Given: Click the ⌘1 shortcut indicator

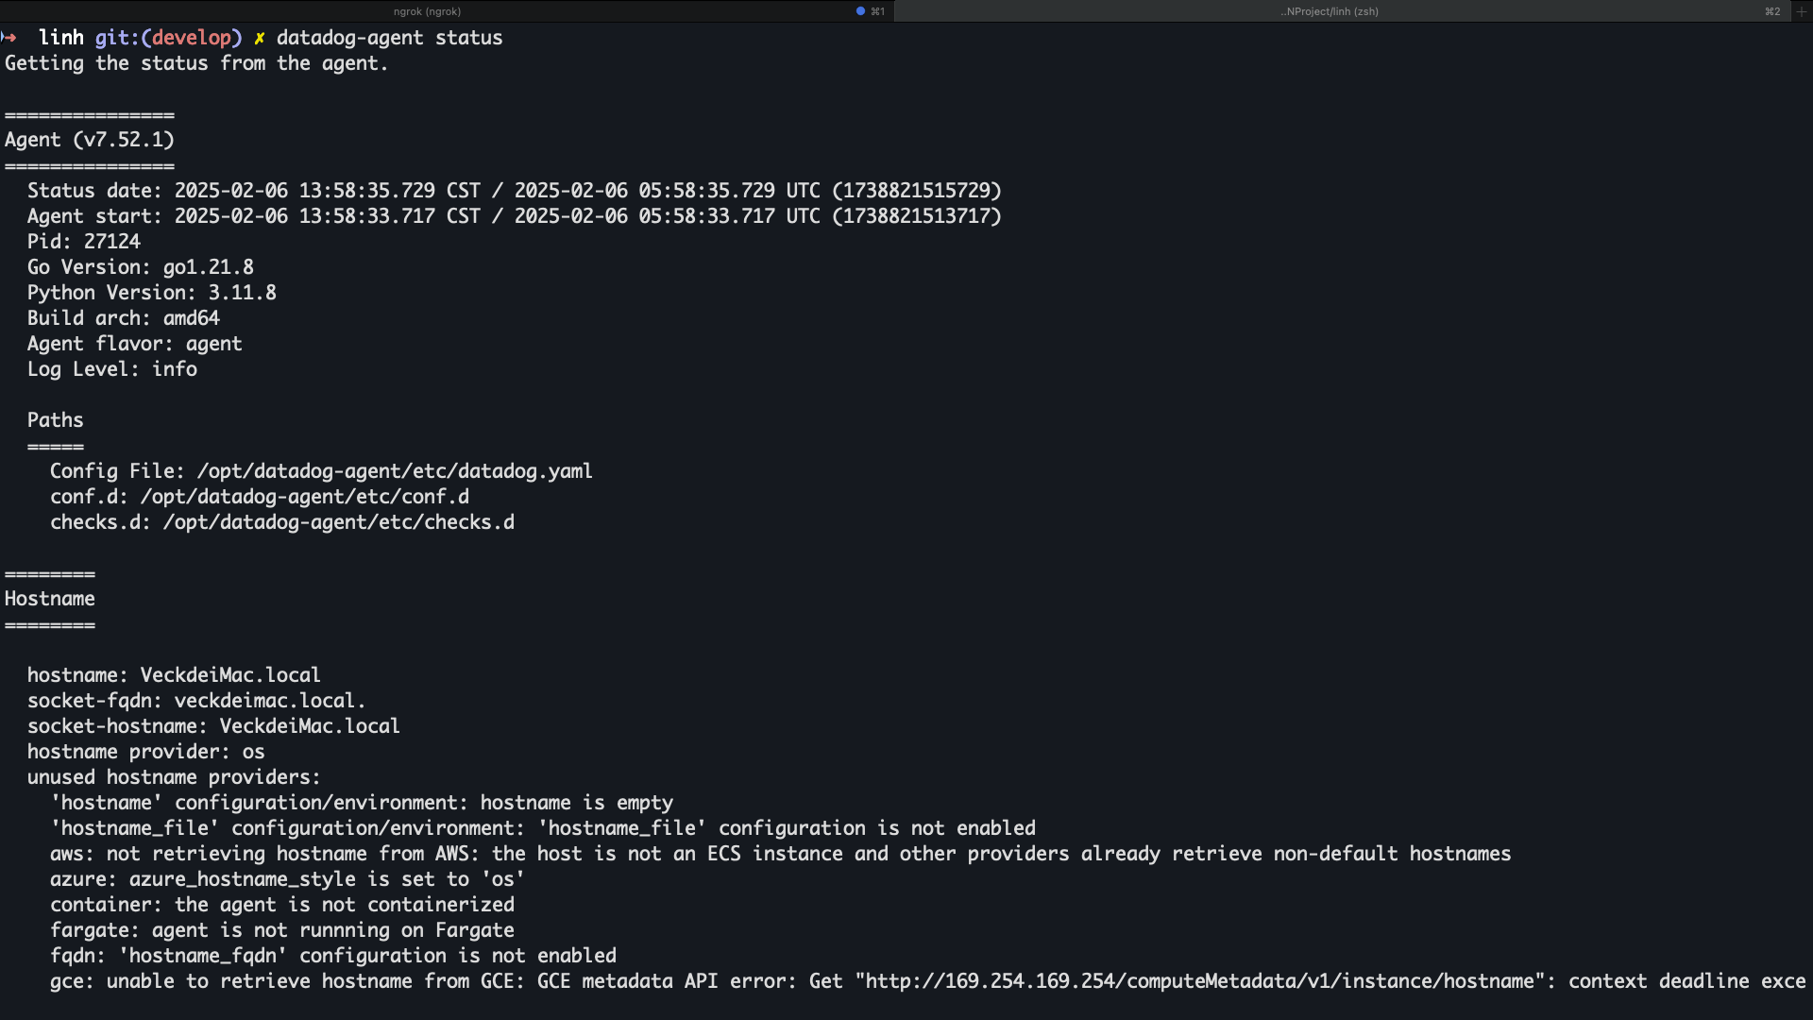Looking at the screenshot, I should click(x=877, y=11).
